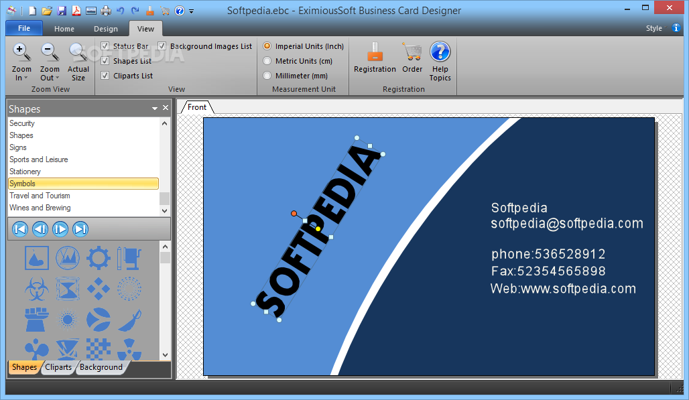Click the help question mark in quick access toolbar
Viewport: 689px width, 400px height.
(x=180, y=11)
